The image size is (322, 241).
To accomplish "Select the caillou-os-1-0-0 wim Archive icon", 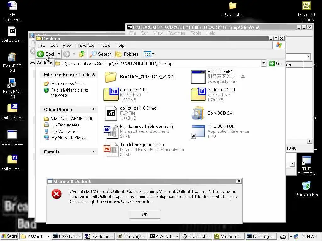I will coord(198,94).
